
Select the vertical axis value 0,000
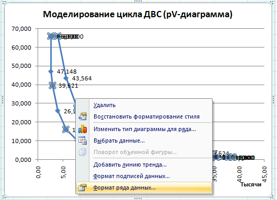click(x=23, y=160)
